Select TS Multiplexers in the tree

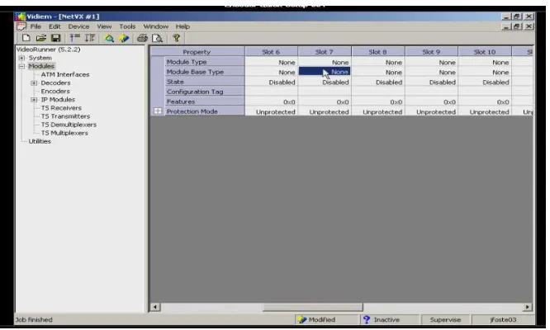tap(64, 133)
